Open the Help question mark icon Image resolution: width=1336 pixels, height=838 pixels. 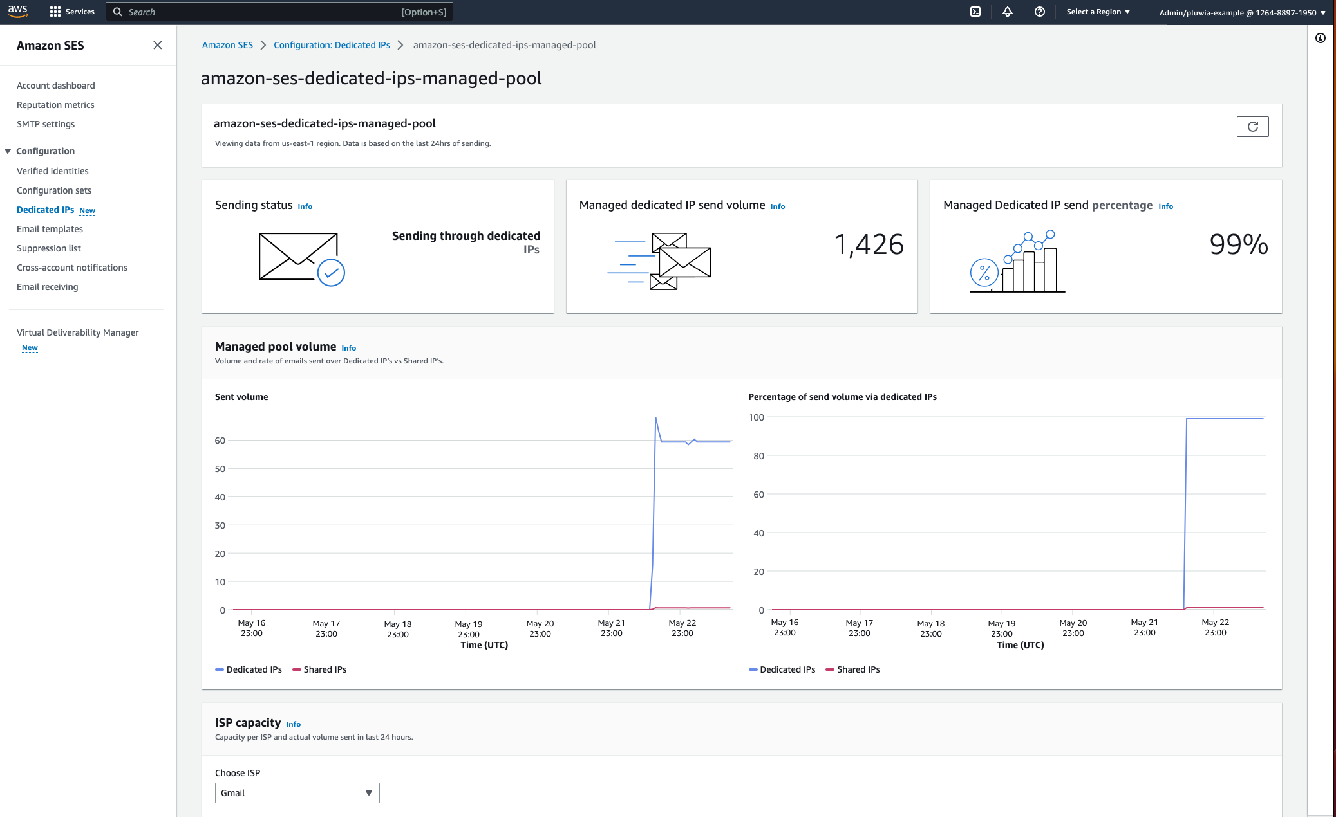click(x=1040, y=12)
